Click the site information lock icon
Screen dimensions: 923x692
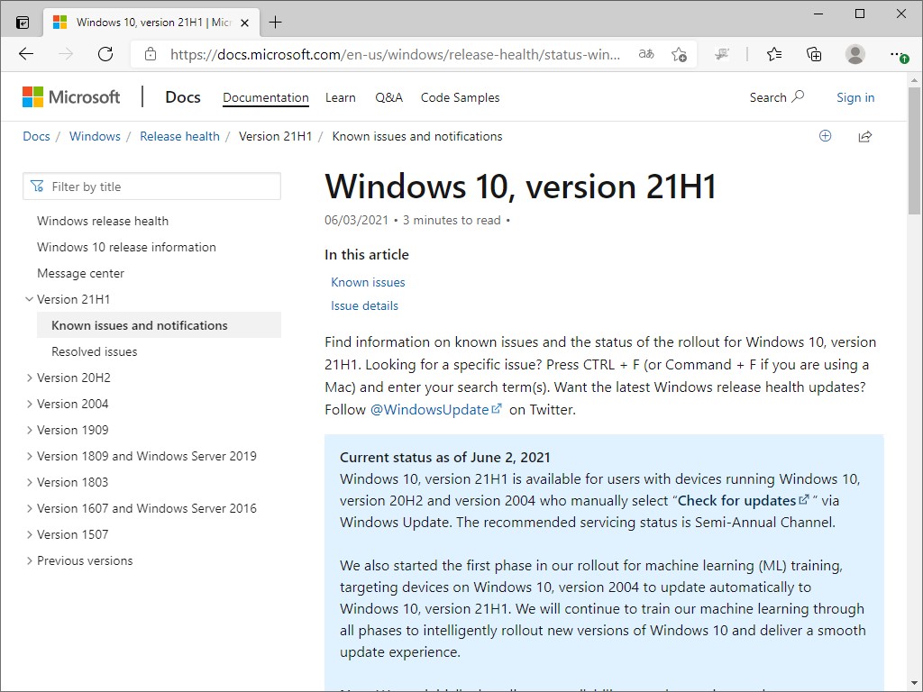point(150,53)
